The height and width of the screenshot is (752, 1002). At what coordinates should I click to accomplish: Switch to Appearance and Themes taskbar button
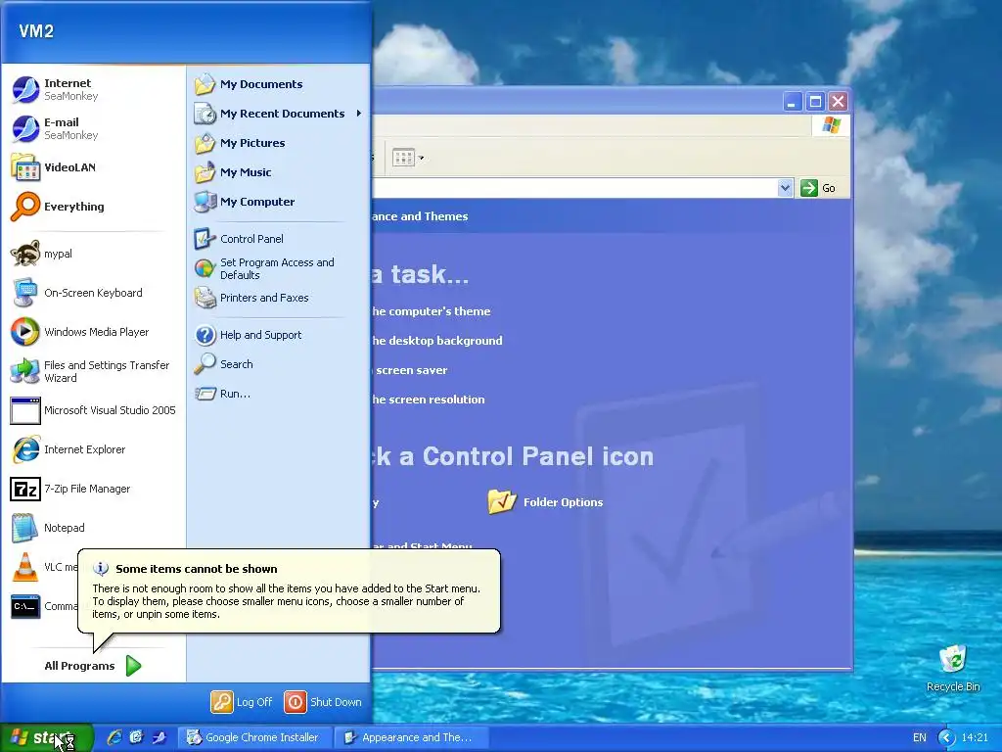pyautogui.click(x=413, y=737)
